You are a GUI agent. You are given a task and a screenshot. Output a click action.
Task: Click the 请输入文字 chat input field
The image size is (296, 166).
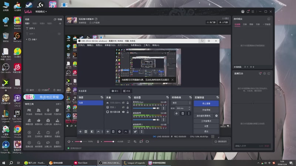[x=246, y=146]
